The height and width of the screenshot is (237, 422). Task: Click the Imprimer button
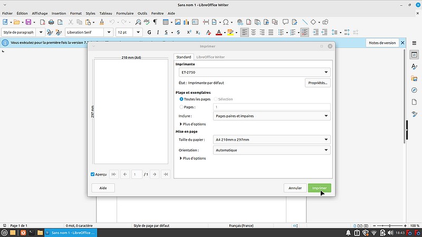pyautogui.click(x=320, y=188)
